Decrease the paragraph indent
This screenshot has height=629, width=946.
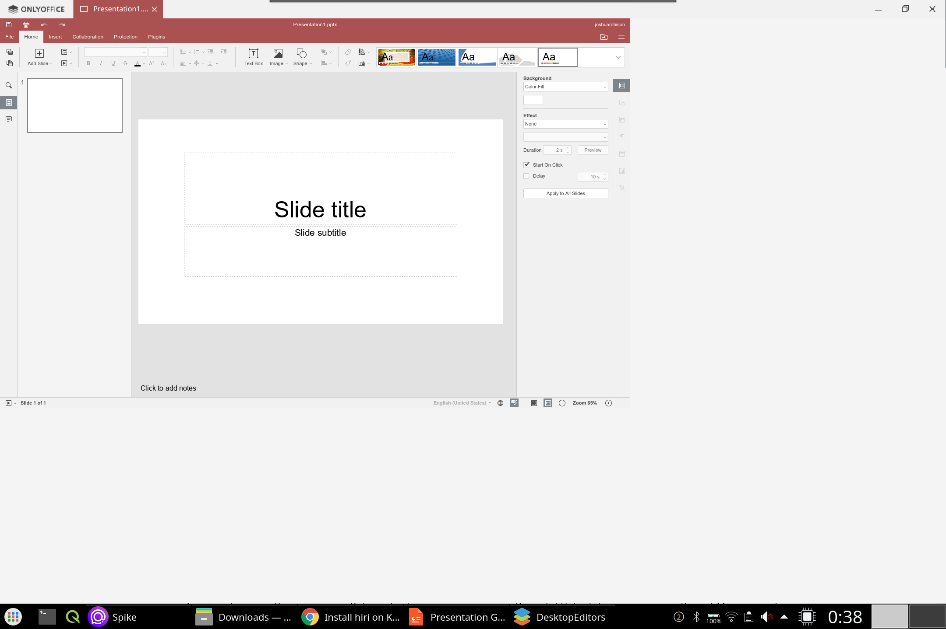pyautogui.click(x=210, y=52)
